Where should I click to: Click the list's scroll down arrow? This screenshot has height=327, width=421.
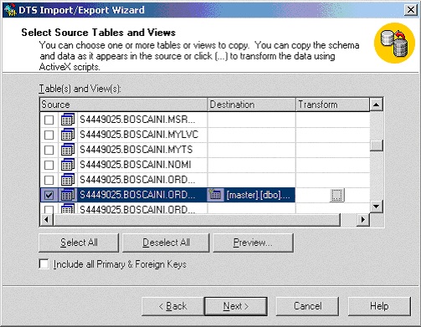[376, 207]
